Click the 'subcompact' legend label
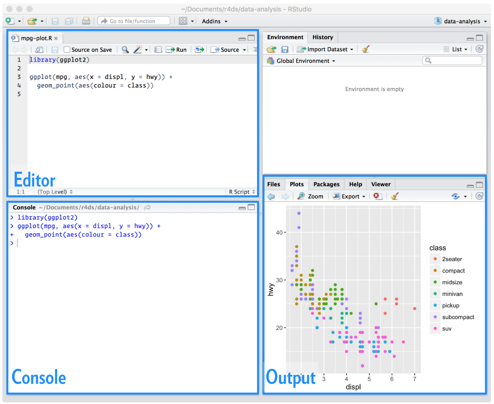The height and width of the screenshot is (404, 494). coord(458,317)
